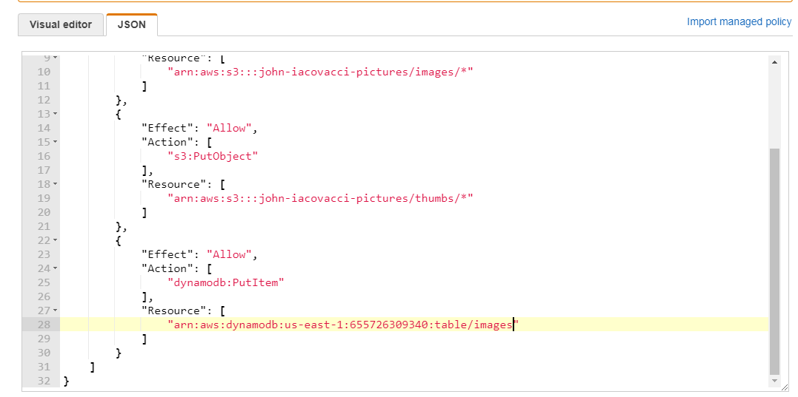
Task: Open the Import managed policy link
Action: pos(739,22)
